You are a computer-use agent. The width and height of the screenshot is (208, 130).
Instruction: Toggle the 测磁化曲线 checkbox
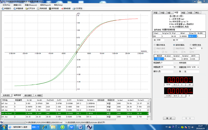[x=155, y=48]
